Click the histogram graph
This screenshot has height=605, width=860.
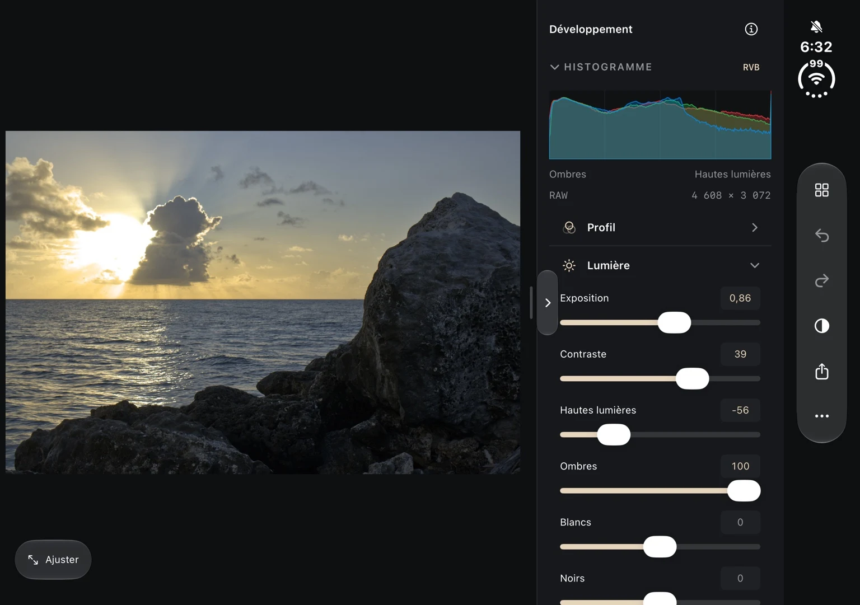(660, 125)
